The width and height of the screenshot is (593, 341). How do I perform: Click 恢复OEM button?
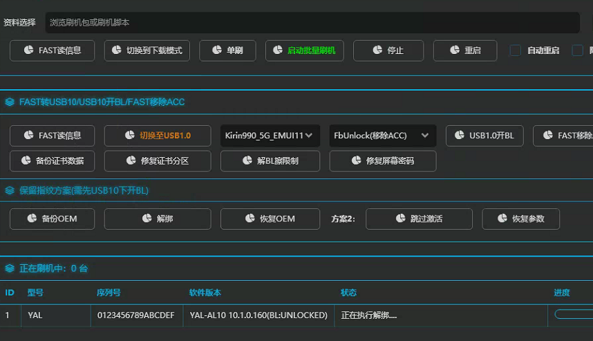(270, 219)
